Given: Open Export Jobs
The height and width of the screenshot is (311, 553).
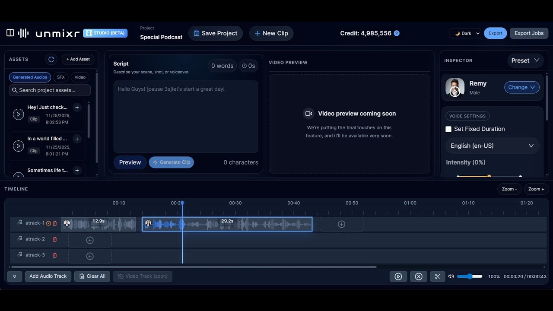Looking at the screenshot, I should click(x=529, y=33).
